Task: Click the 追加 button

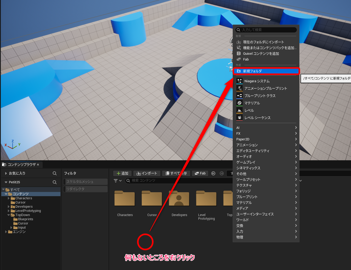Action: [122, 173]
